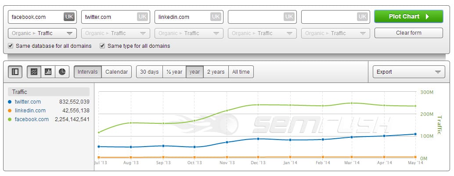454x176 pixels.
Task: Click the UK database badge beside facebook.com
Action: pos(69,17)
